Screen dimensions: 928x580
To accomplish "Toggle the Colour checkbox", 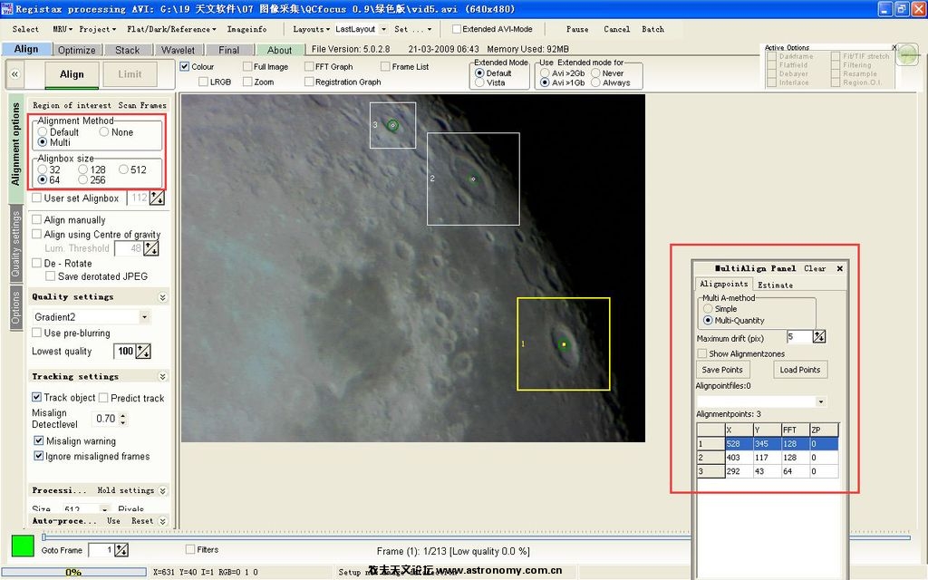I will (x=185, y=66).
